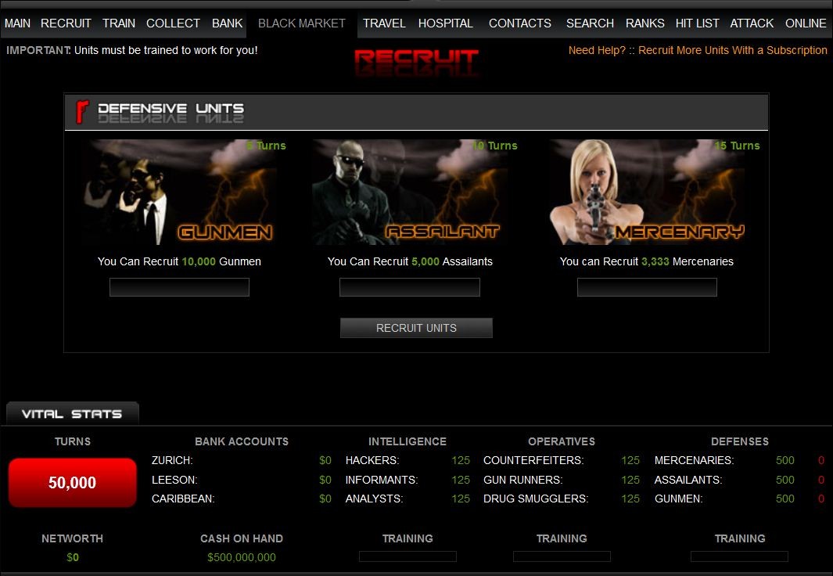Open the BANK page
This screenshot has height=576, width=833.
click(x=228, y=23)
